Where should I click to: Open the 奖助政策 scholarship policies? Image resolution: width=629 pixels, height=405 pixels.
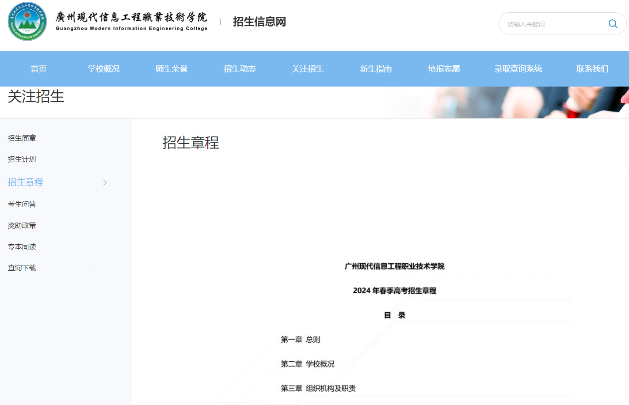click(x=22, y=225)
